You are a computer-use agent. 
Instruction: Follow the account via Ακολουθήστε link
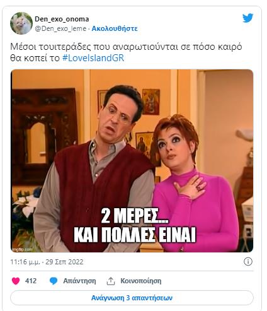tap(115, 28)
